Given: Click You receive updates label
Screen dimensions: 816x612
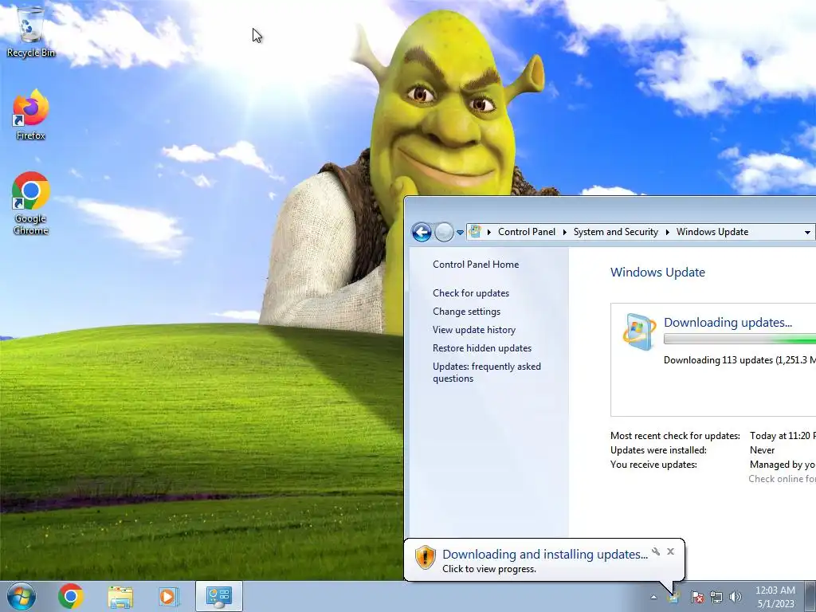Looking at the screenshot, I should click(653, 465).
